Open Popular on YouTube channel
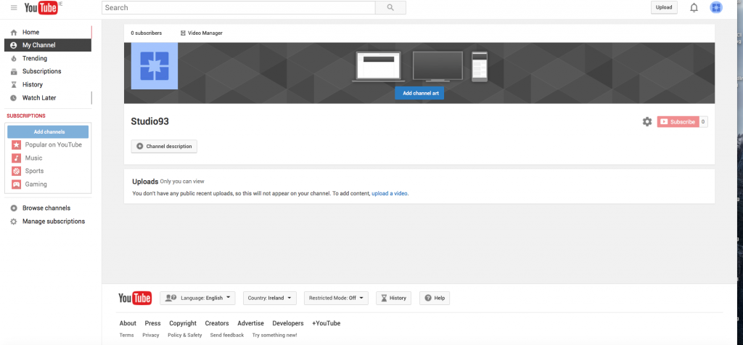Image resolution: width=743 pixels, height=345 pixels. pos(54,145)
